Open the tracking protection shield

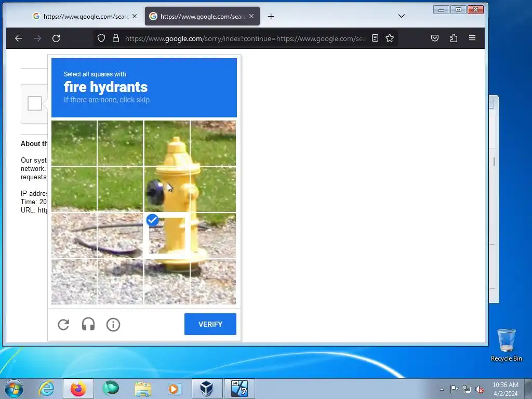(x=101, y=38)
